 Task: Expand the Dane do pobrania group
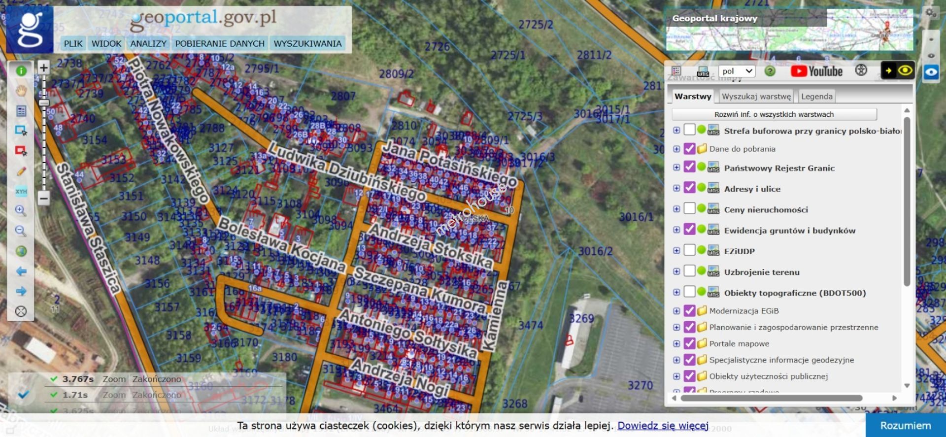[676, 149]
